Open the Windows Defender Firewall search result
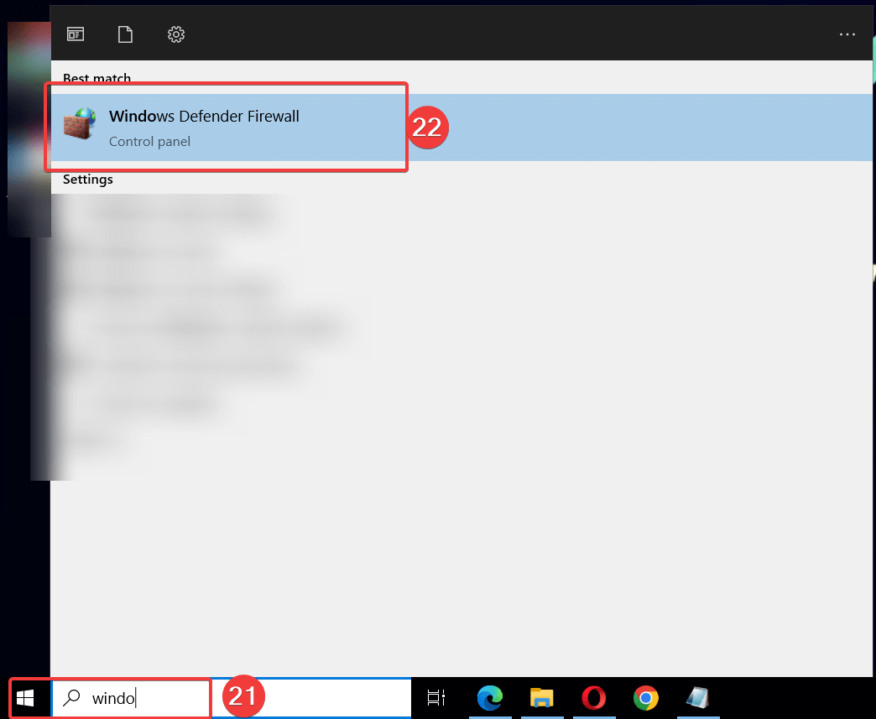This screenshot has height=719, width=876. coord(462,128)
